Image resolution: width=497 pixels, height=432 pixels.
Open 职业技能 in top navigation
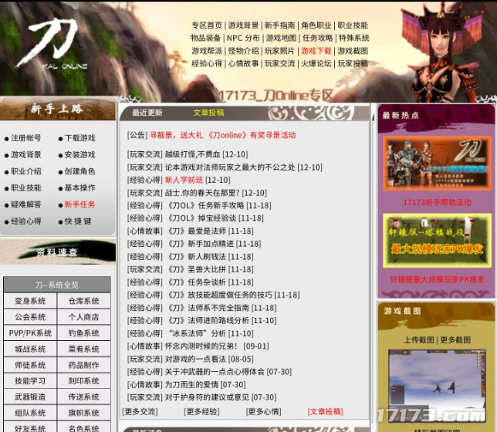tap(353, 25)
